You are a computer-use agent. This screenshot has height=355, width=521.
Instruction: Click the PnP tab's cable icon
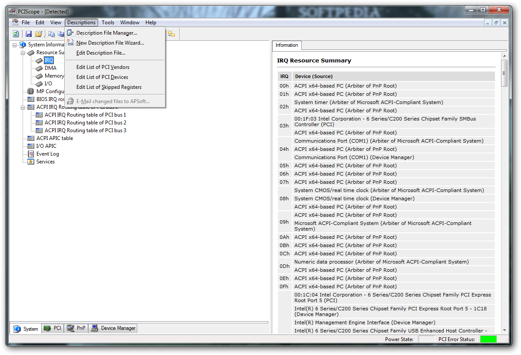[x=70, y=328]
